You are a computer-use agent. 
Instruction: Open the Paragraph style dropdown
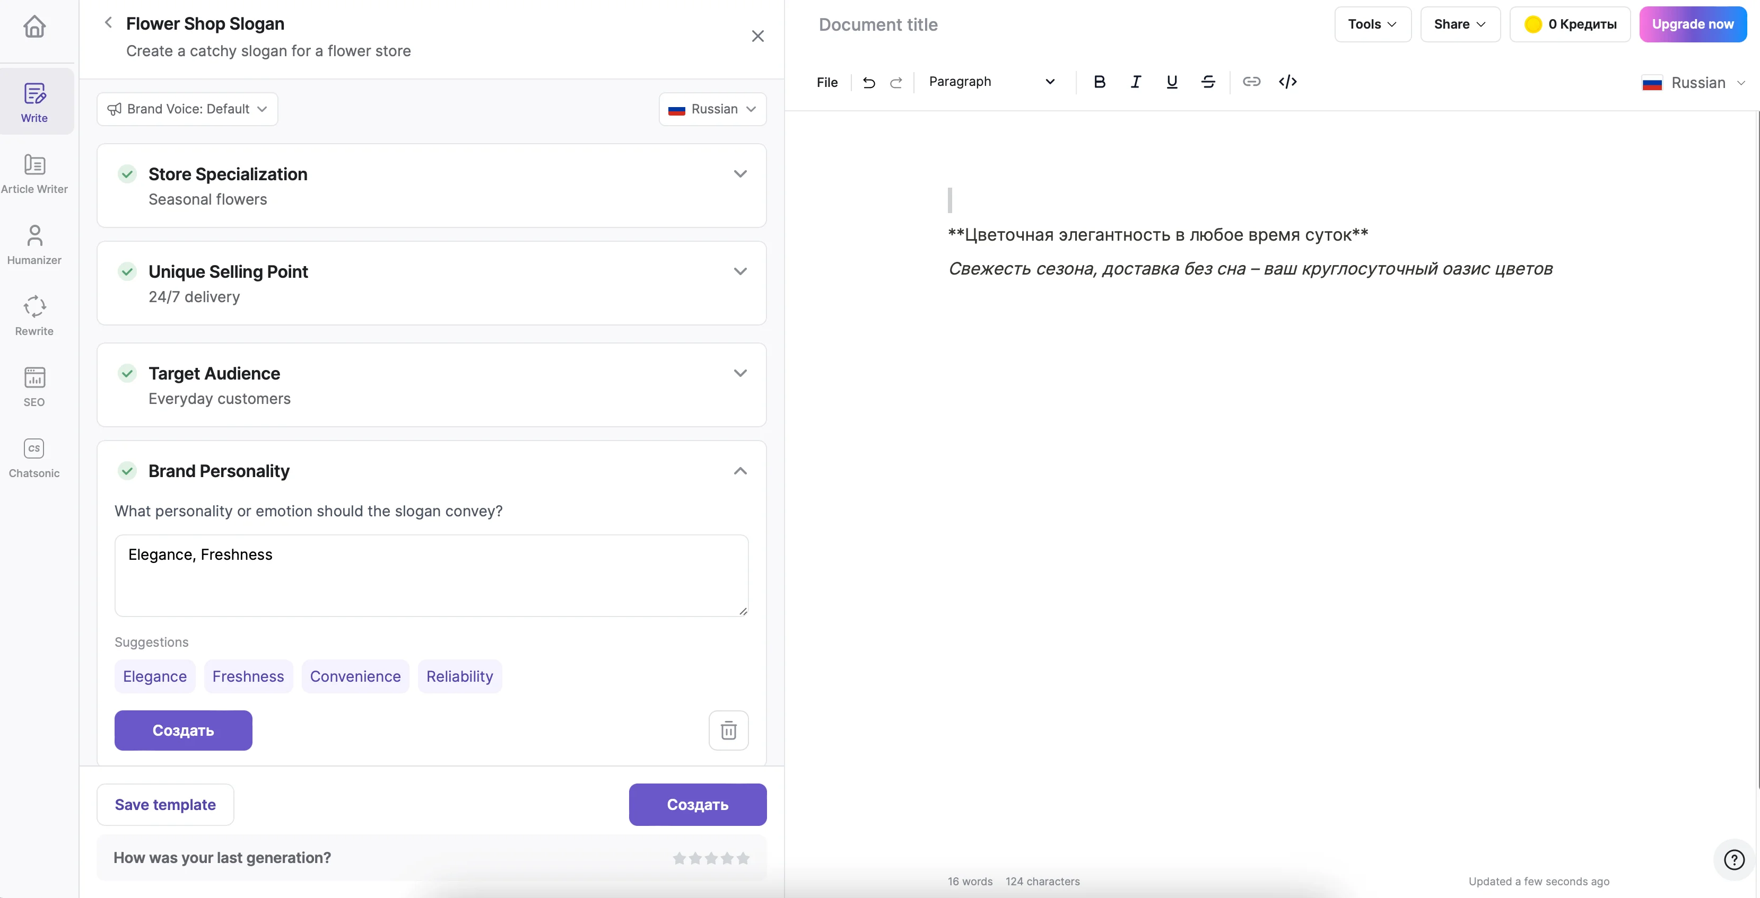991,82
